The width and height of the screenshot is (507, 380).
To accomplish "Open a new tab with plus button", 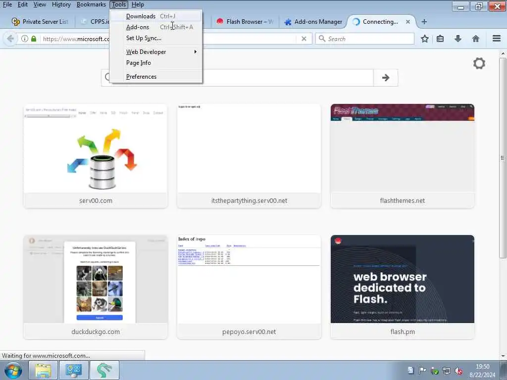I will pyautogui.click(x=424, y=22).
